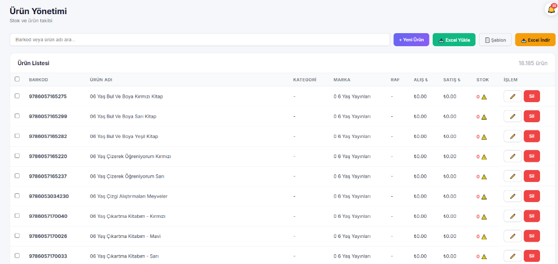Click stock warning icon for 9786053034230

484,197
